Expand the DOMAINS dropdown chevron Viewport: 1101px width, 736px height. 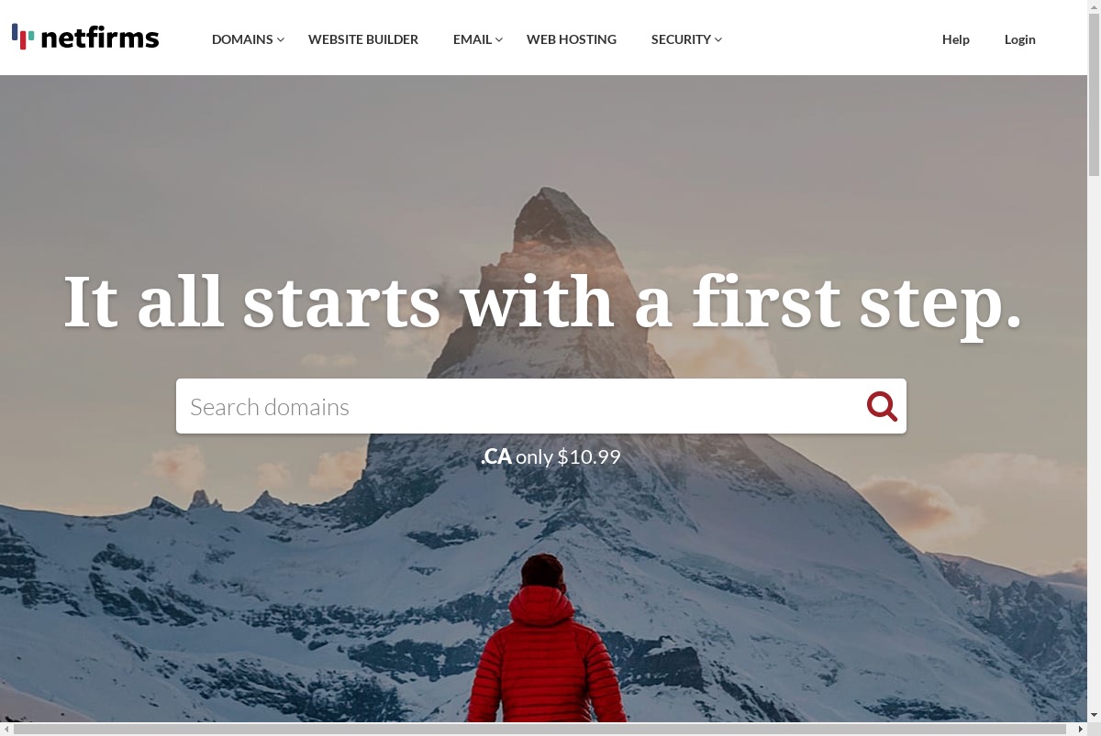point(281,39)
